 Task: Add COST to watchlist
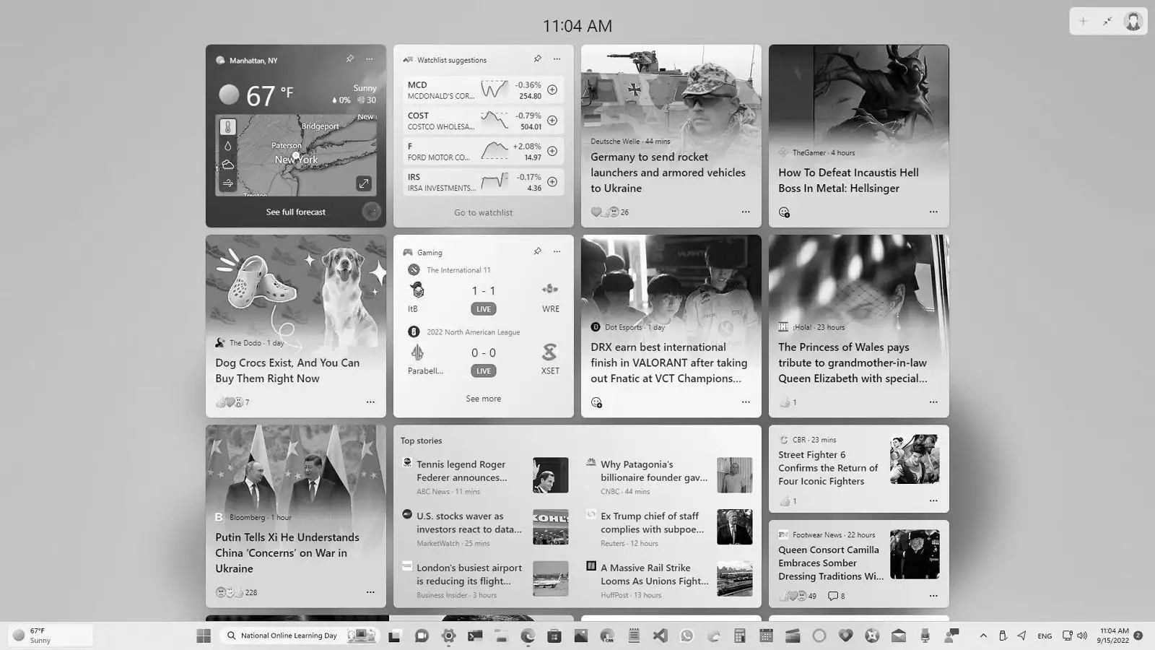pyautogui.click(x=552, y=121)
